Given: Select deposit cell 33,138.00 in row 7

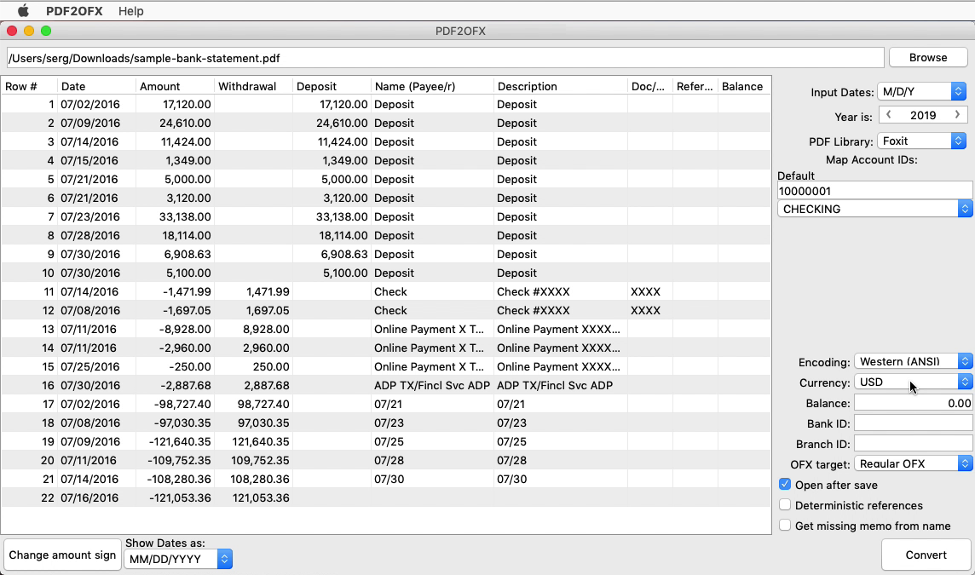Looking at the screenshot, I should 332,216.
